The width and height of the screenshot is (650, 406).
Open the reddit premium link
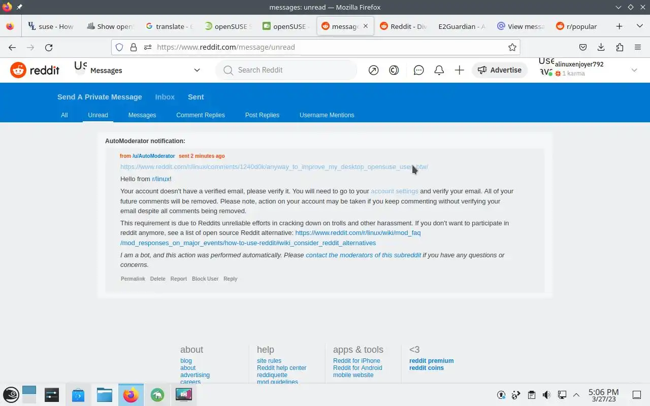pyautogui.click(x=432, y=361)
